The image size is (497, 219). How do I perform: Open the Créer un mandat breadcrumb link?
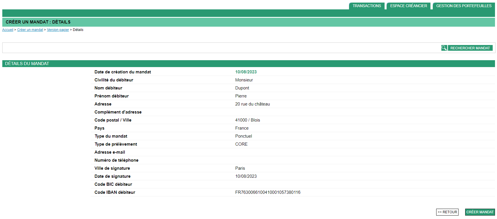pyautogui.click(x=30, y=30)
